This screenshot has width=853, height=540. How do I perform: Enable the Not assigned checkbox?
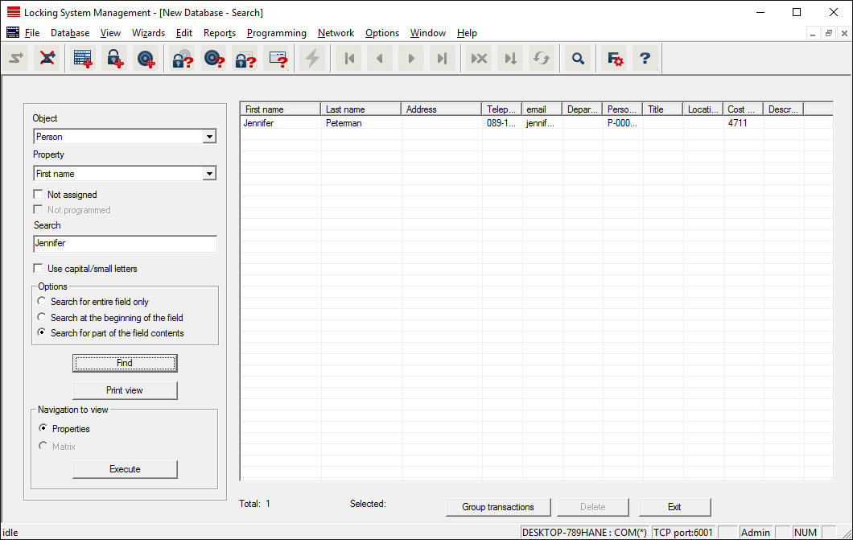point(39,195)
